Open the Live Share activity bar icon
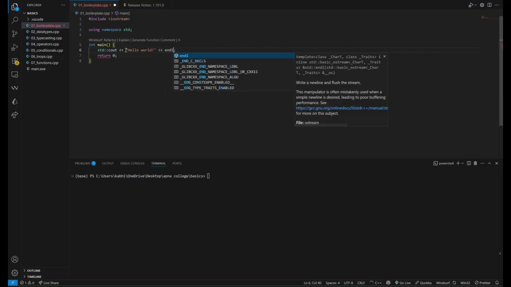Screen dimensions: 511x287 [x=15, y=115]
